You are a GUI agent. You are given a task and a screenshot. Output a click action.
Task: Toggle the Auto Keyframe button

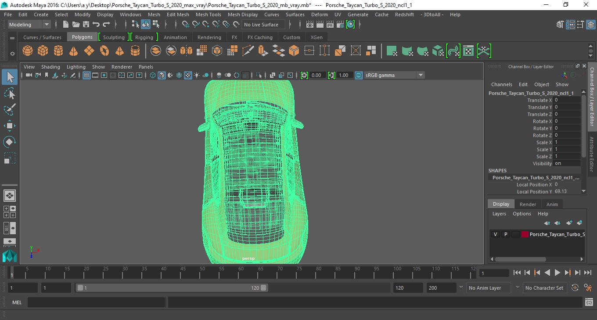[575, 288]
